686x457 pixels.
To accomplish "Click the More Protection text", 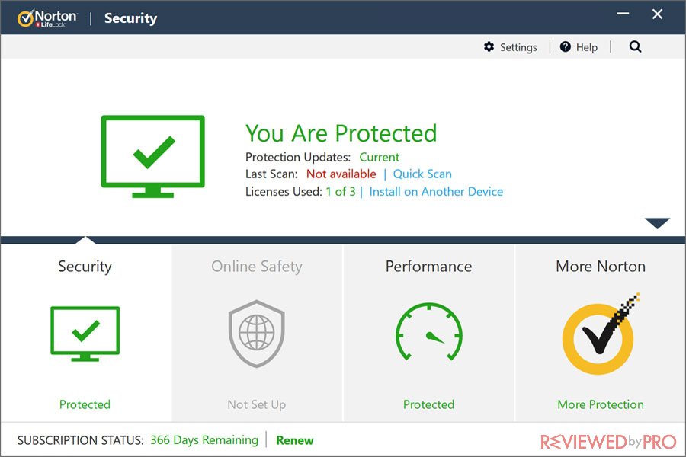I will (601, 404).
